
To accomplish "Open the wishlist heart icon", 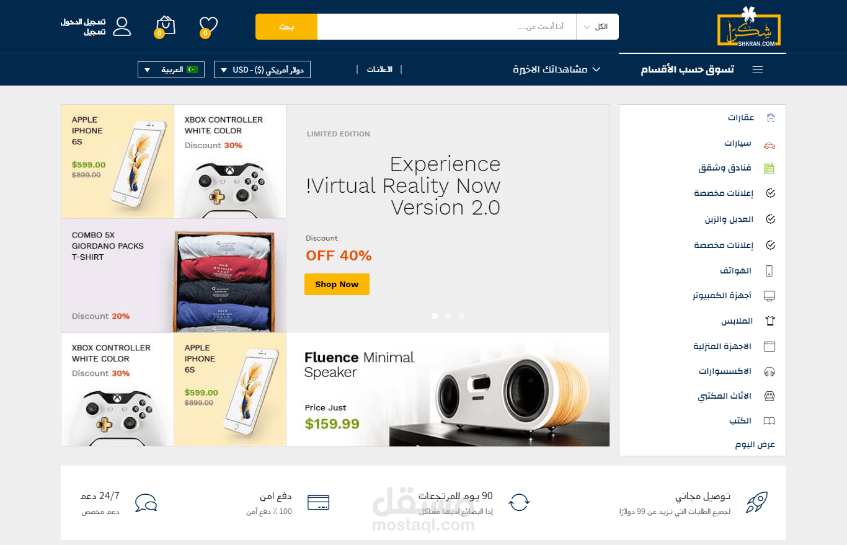I will [209, 25].
